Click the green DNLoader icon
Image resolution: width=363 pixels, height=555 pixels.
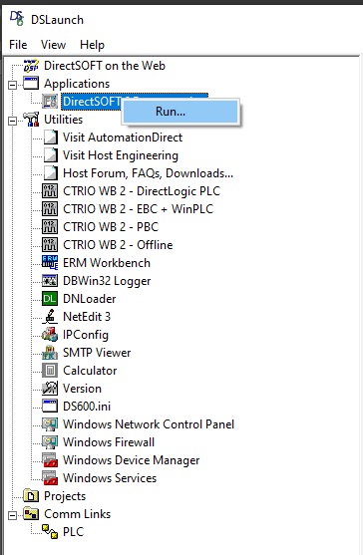coord(50,299)
